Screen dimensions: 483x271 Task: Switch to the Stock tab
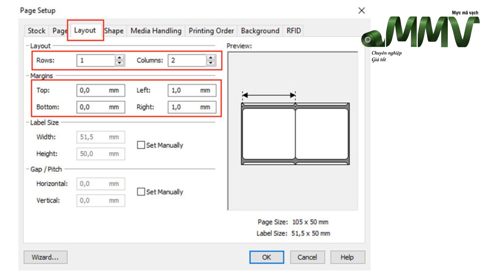click(x=36, y=31)
